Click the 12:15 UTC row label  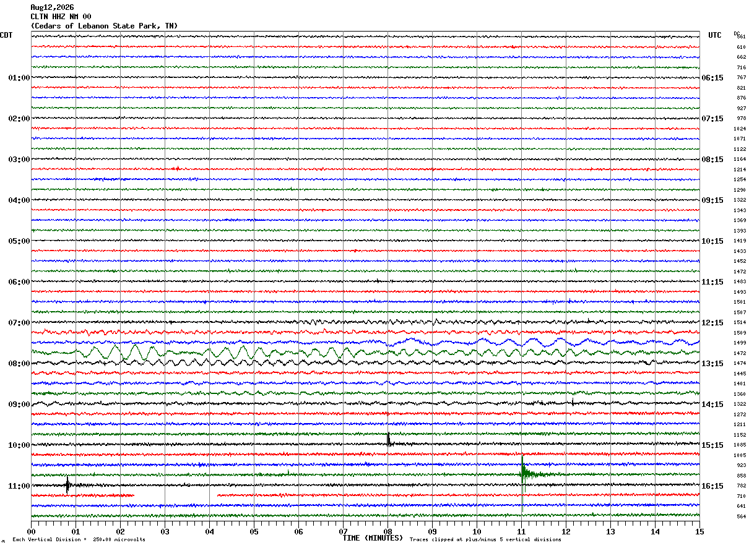pyautogui.click(x=712, y=322)
